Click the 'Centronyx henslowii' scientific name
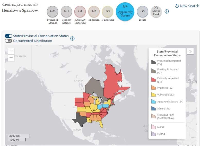The height and width of the screenshot is (146, 200). [20, 4]
